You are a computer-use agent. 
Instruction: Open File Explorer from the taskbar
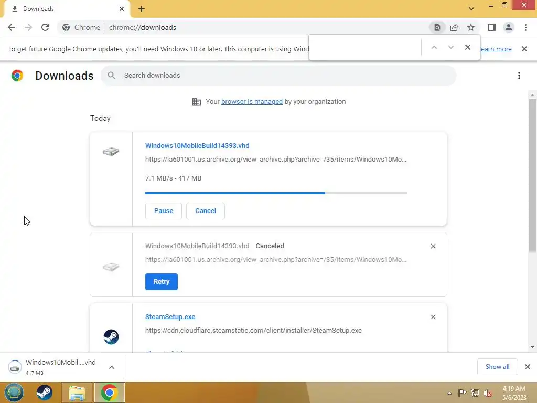coord(77,393)
